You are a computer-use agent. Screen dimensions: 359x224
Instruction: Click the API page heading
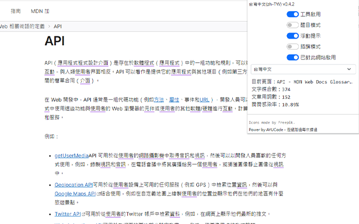point(55,41)
